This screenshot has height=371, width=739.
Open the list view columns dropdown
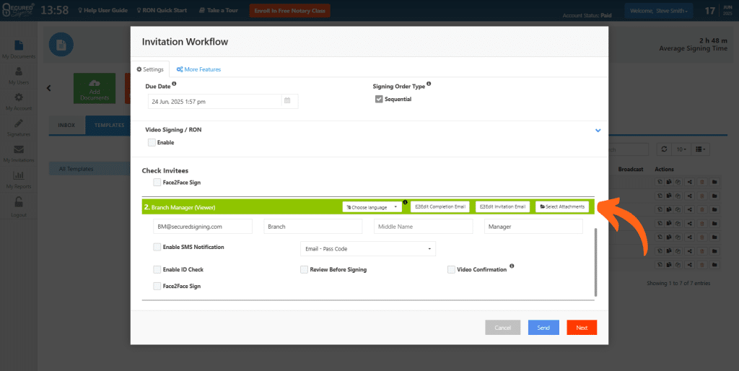[700, 149]
